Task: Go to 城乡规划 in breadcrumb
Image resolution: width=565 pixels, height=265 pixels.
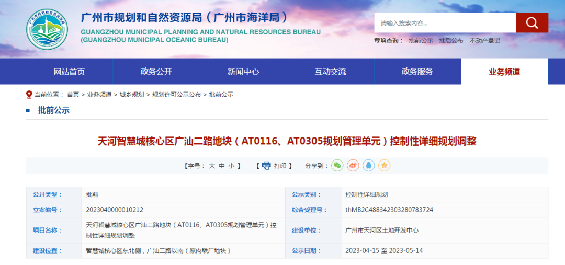Action: click(x=132, y=95)
